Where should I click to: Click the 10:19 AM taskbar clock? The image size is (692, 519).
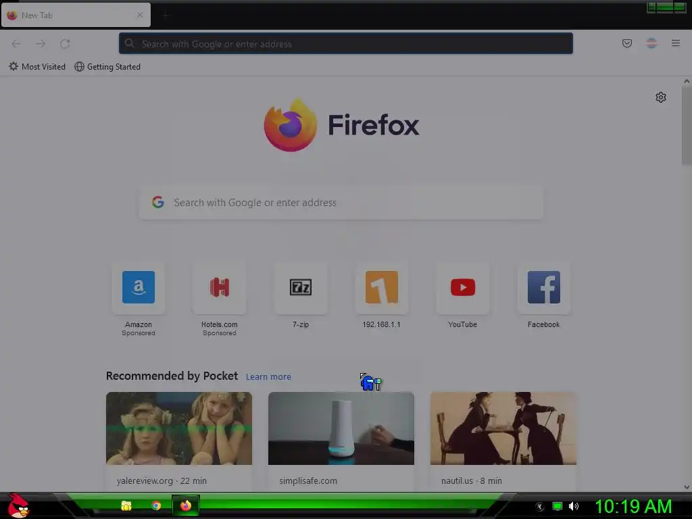pos(633,506)
